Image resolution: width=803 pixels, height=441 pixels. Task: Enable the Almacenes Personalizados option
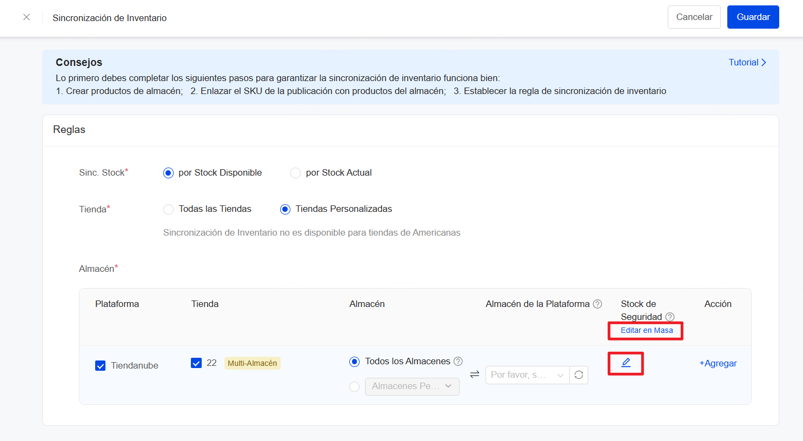tap(355, 386)
